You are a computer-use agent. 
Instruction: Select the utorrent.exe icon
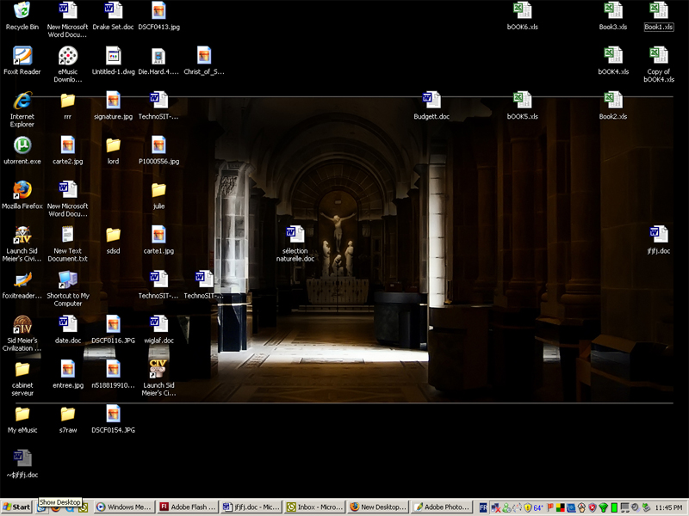(x=22, y=145)
